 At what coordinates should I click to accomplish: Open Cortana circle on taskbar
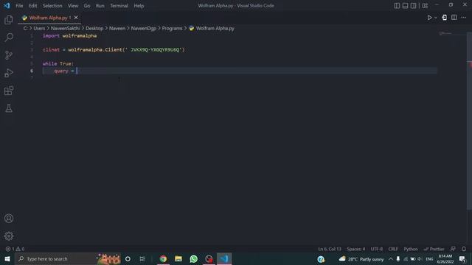(128, 258)
